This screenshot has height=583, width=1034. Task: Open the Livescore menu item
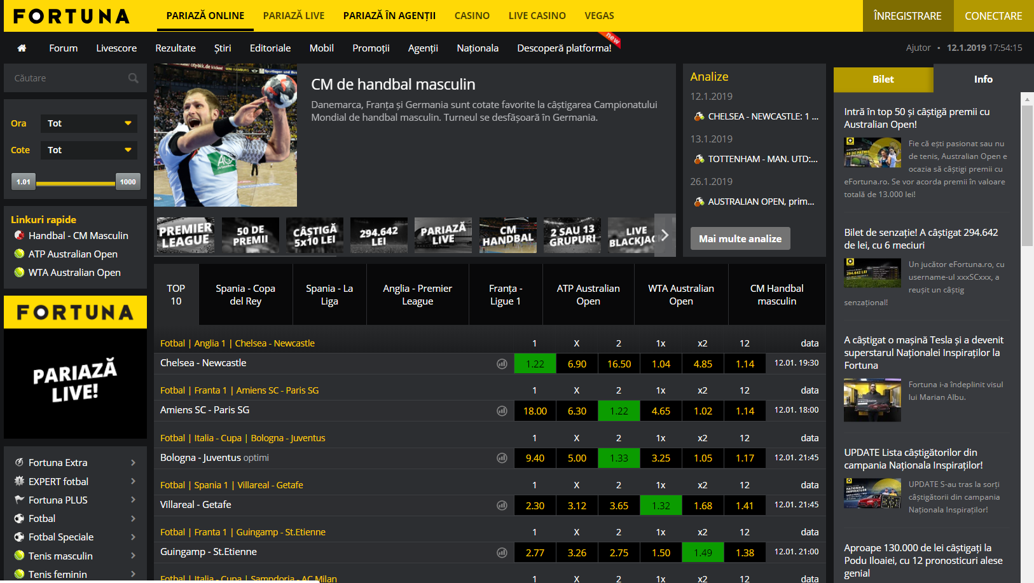tap(116, 48)
